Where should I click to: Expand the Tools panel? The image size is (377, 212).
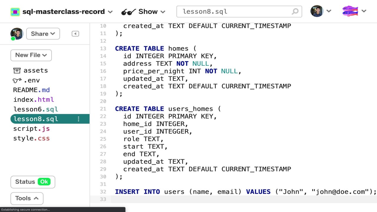[x=27, y=198]
